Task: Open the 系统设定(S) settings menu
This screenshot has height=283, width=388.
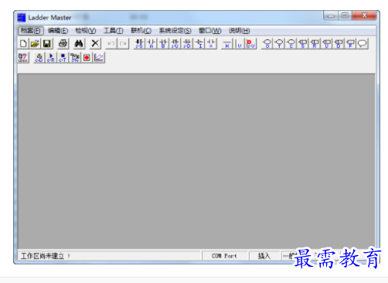Action: [x=175, y=31]
